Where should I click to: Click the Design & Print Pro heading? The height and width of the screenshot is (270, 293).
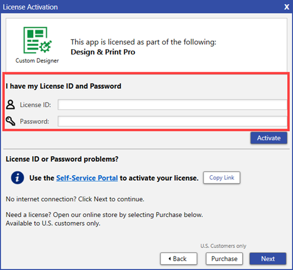pos(103,52)
